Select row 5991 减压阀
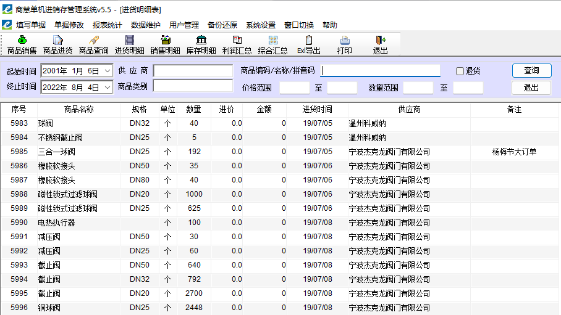This screenshot has width=561, height=315. (x=279, y=237)
